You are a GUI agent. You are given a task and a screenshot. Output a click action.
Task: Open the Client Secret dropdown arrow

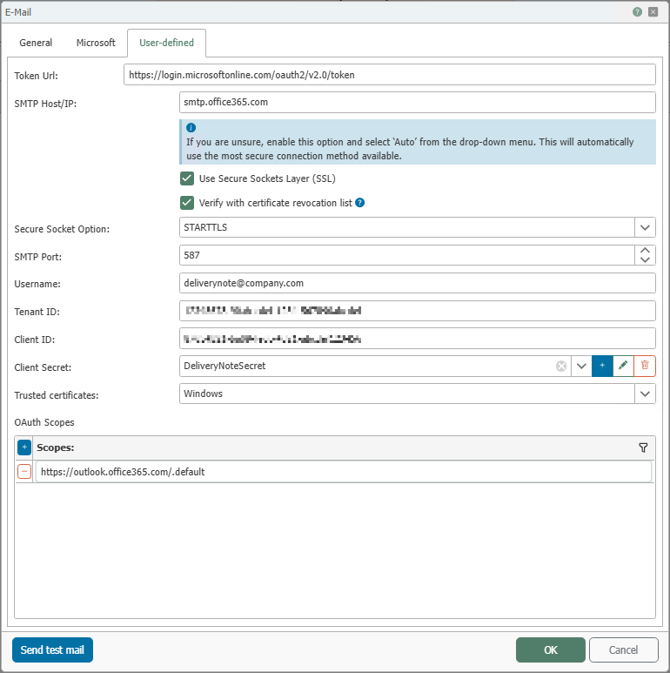click(x=581, y=367)
